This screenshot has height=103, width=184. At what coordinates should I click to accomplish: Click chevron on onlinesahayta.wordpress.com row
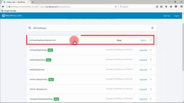pyautogui.click(x=151, y=40)
